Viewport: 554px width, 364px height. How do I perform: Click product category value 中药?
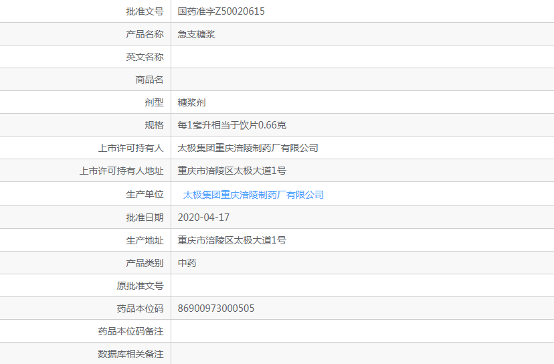click(x=187, y=263)
